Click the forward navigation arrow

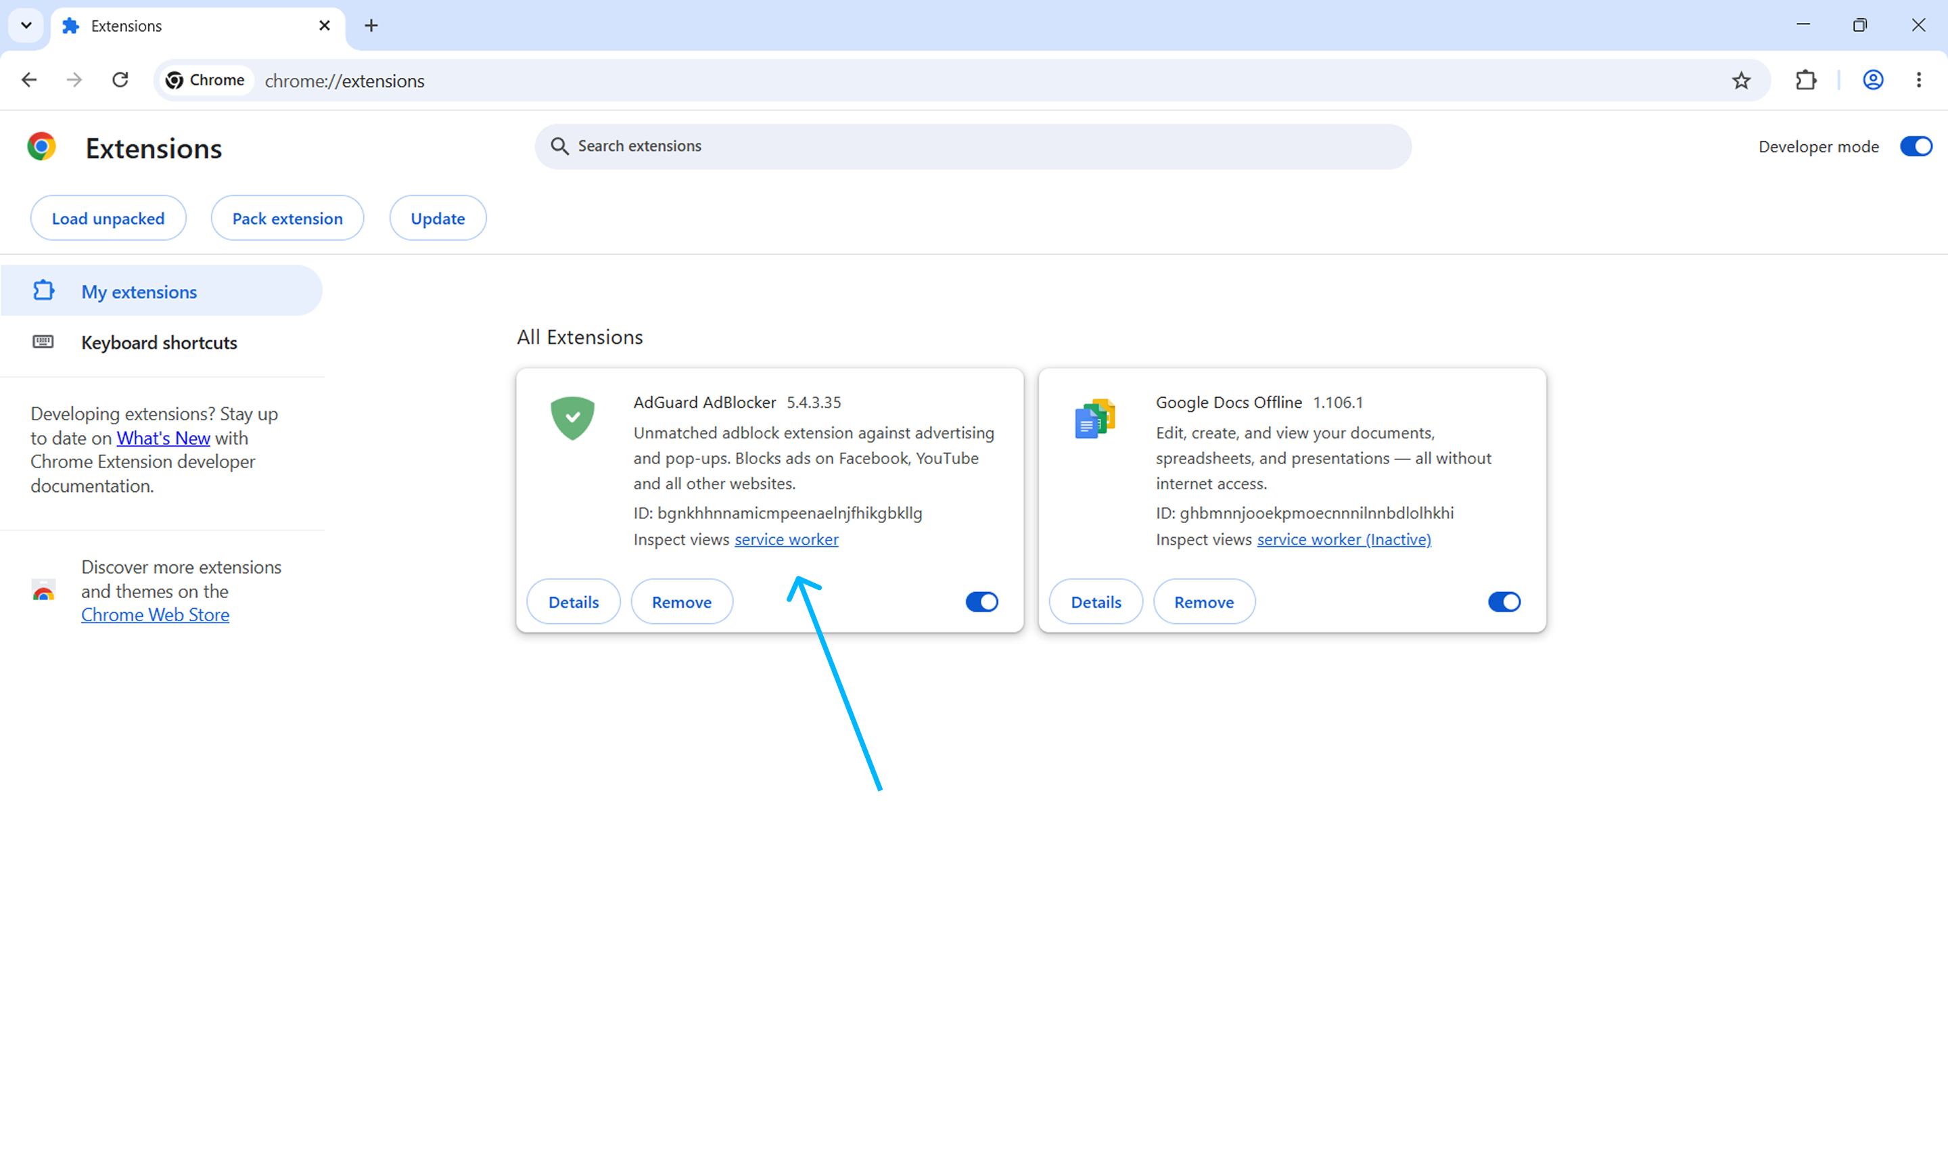[x=74, y=81]
